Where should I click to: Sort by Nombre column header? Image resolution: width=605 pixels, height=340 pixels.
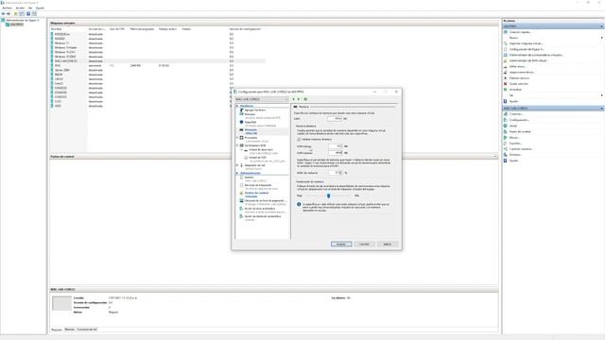[x=57, y=29]
